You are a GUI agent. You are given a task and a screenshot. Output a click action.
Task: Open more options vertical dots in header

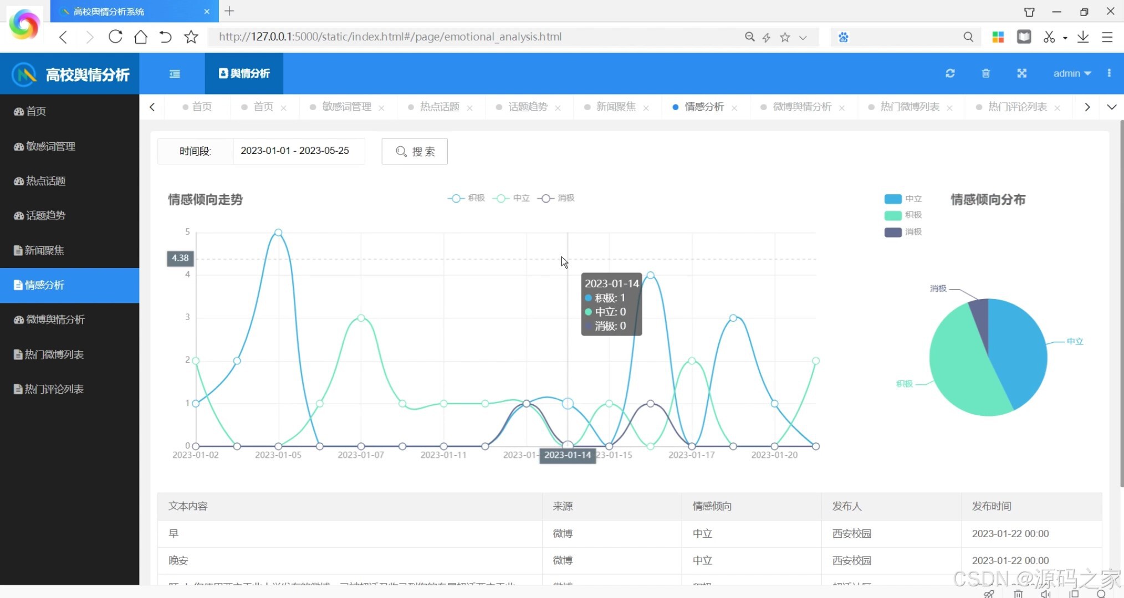tap(1109, 73)
